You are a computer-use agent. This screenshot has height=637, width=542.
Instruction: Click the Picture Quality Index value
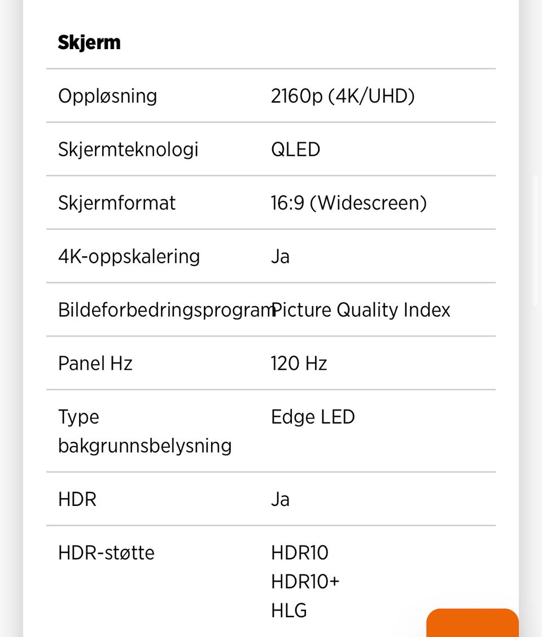click(x=361, y=310)
